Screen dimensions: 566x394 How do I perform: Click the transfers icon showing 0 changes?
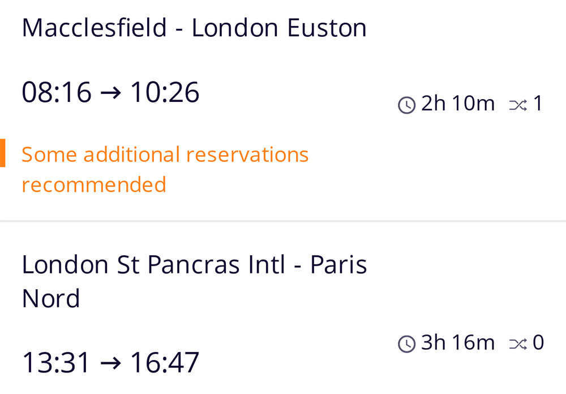(x=518, y=343)
